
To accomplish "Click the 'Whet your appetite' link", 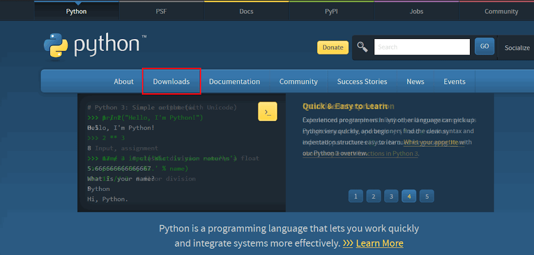I will point(431,142).
